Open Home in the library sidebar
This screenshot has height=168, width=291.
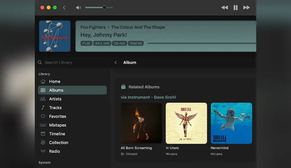coord(72,82)
